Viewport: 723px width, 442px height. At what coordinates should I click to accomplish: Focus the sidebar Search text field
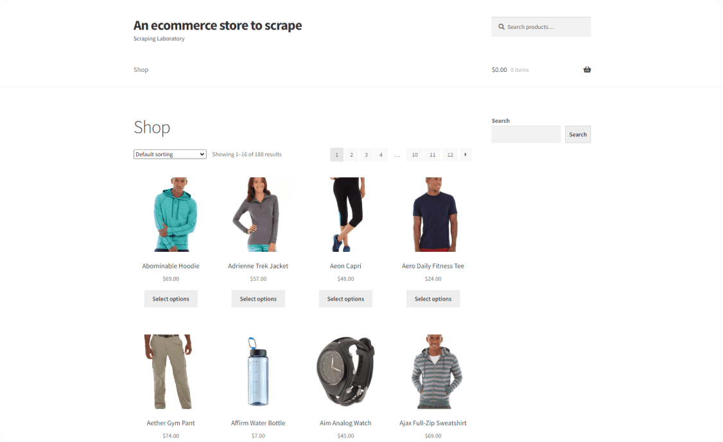[x=526, y=134]
